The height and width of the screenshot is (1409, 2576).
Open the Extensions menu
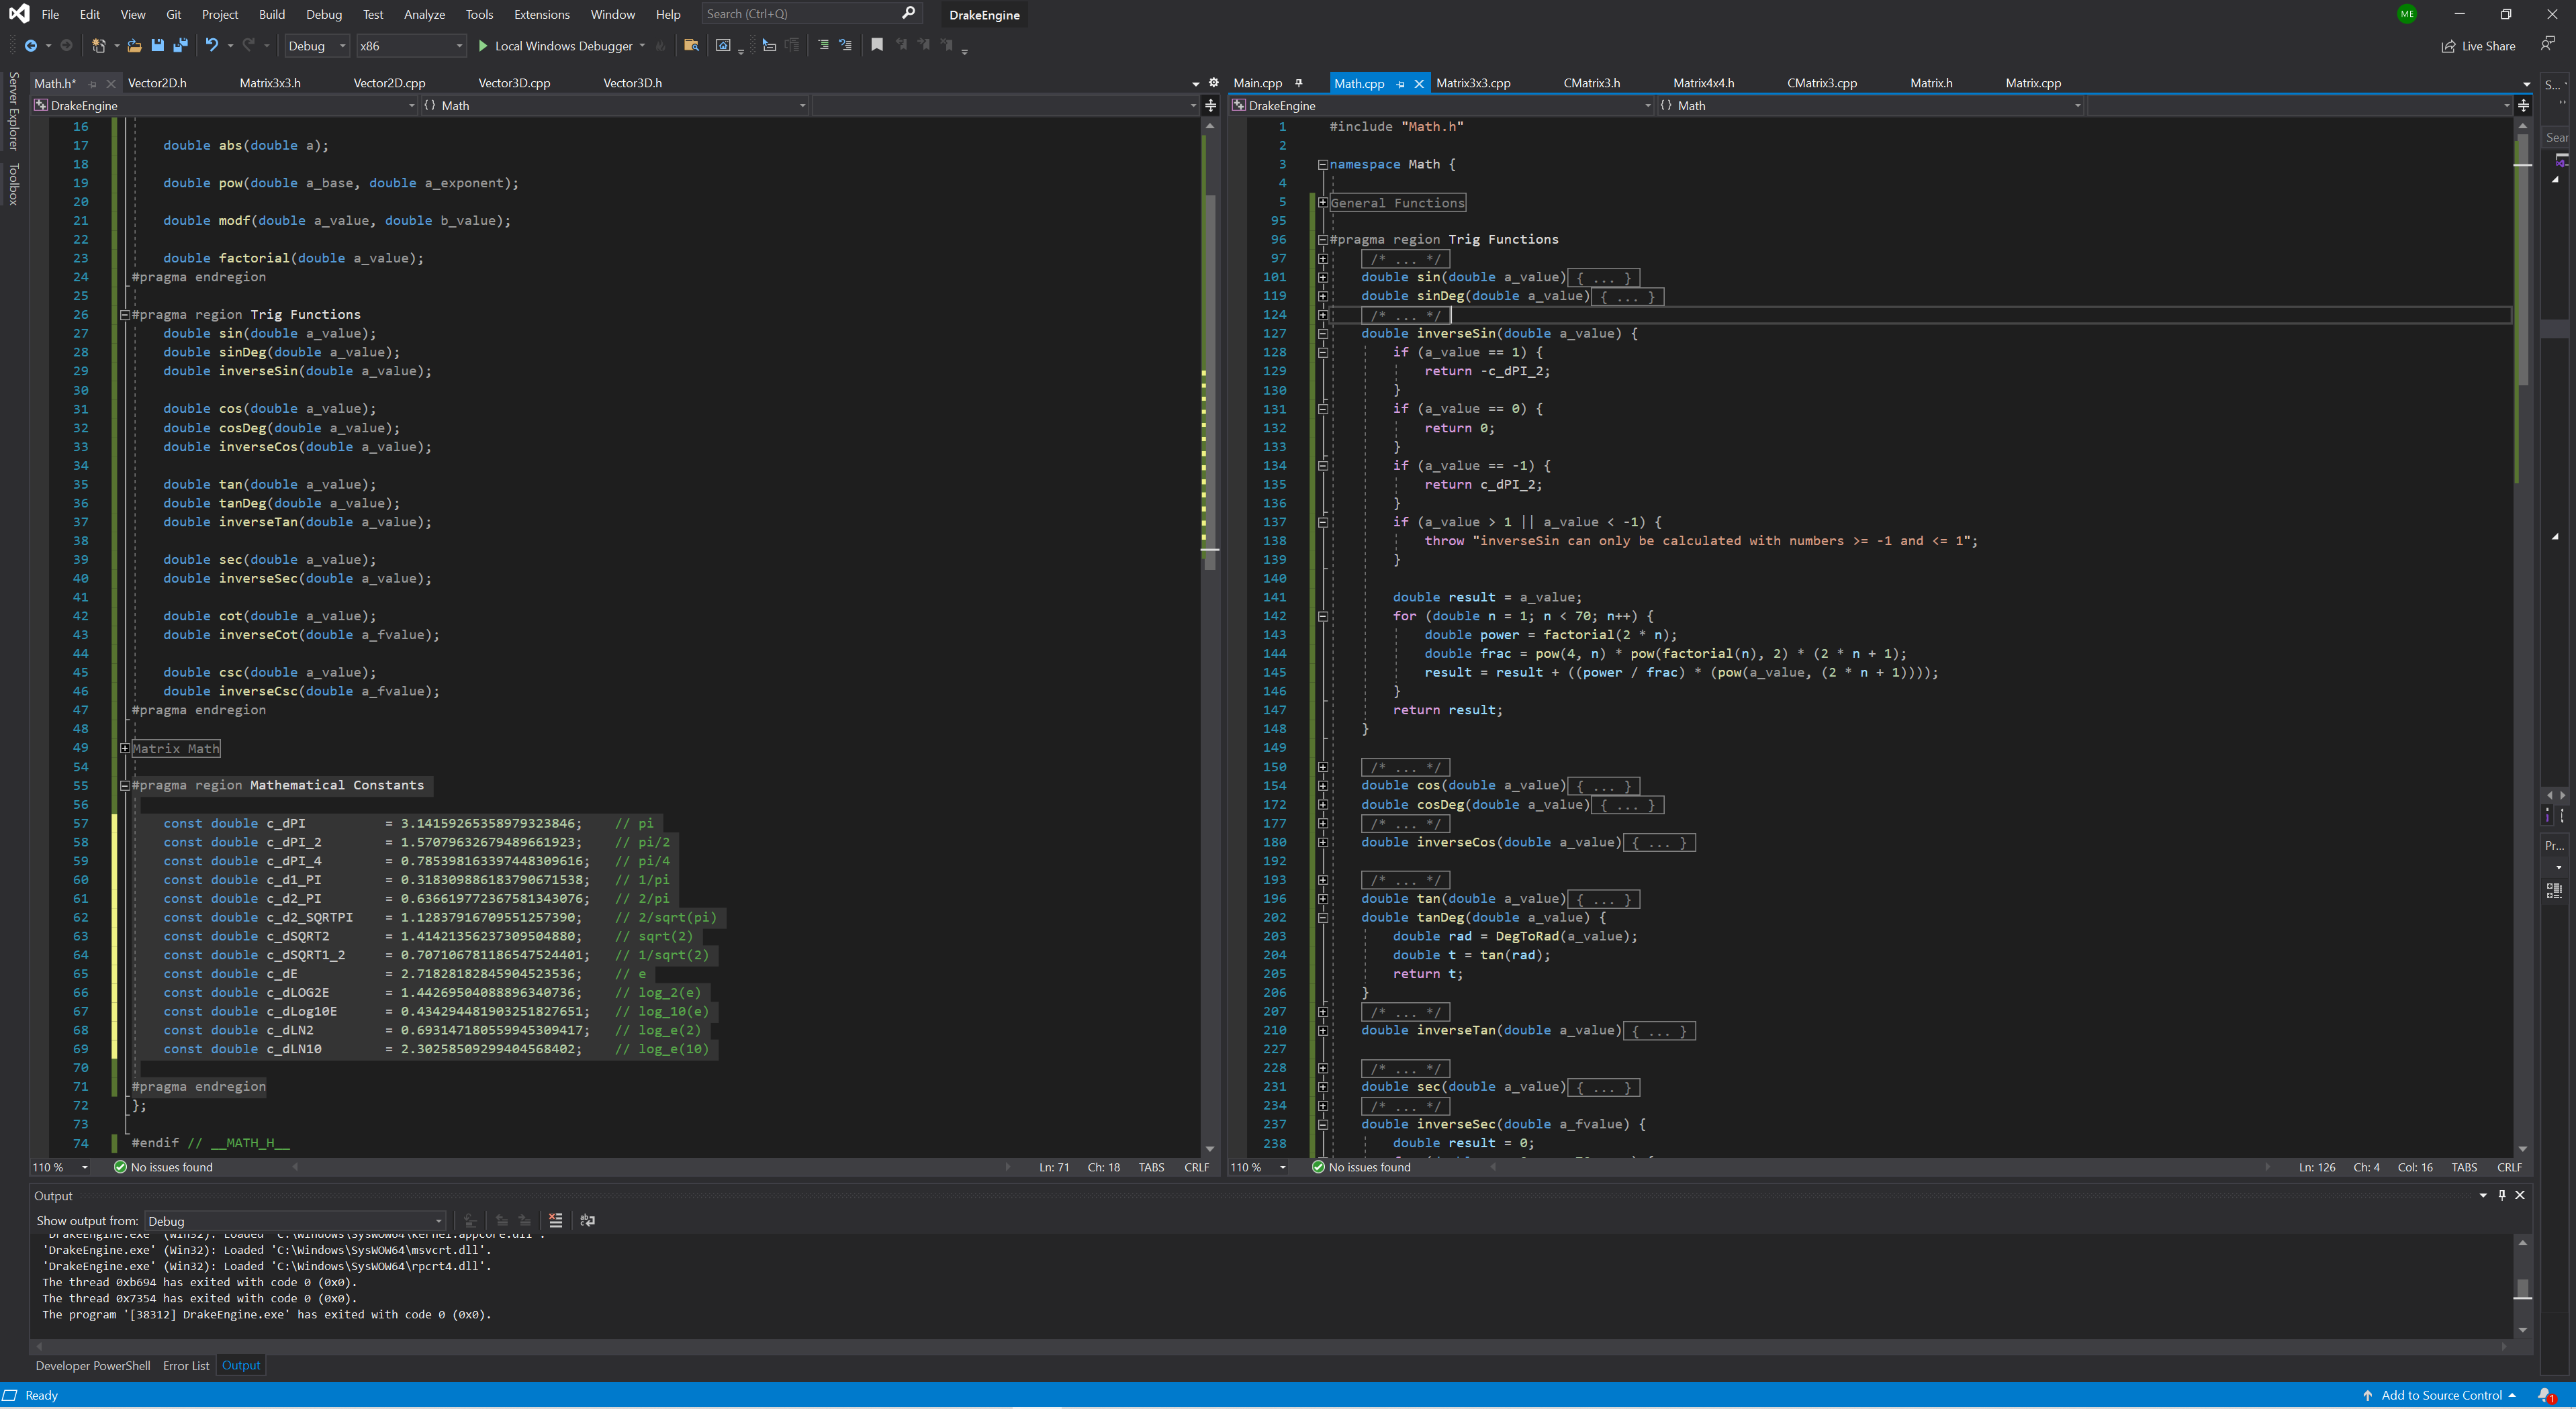[x=541, y=14]
